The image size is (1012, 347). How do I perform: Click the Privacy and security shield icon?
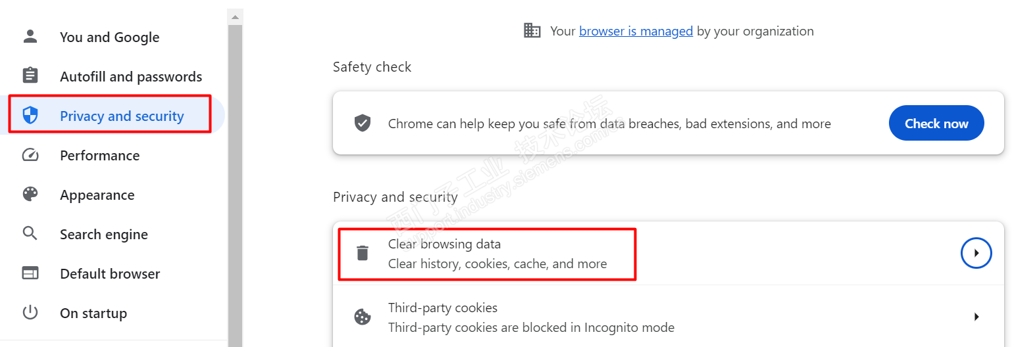point(30,116)
